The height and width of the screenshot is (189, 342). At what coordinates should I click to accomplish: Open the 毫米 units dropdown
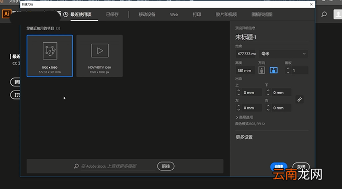point(283,54)
